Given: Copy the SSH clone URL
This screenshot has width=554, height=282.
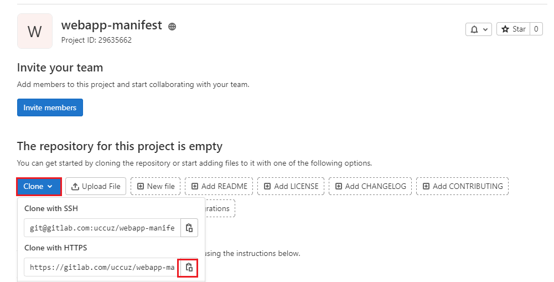Looking at the screenshot, I should coord(189,228).
